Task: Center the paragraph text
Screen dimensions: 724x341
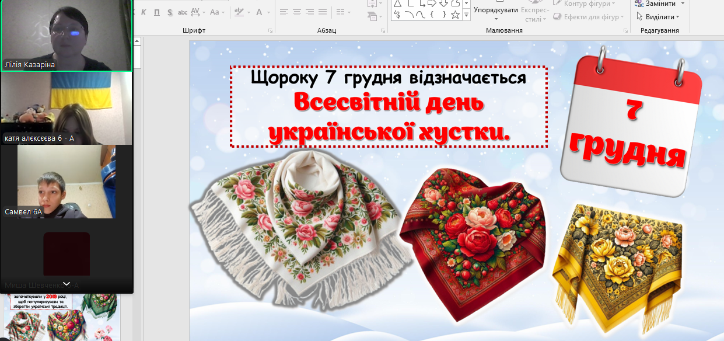Action: click(297, 12)
